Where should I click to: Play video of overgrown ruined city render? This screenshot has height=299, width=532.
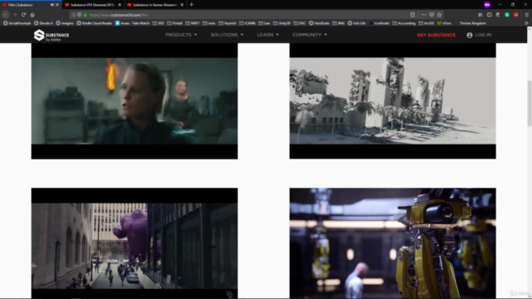392,101
